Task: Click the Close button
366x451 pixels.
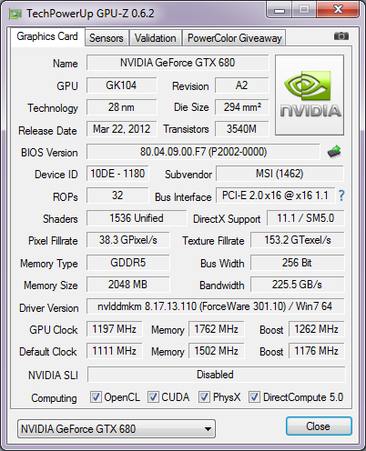Action: [319, 426]
